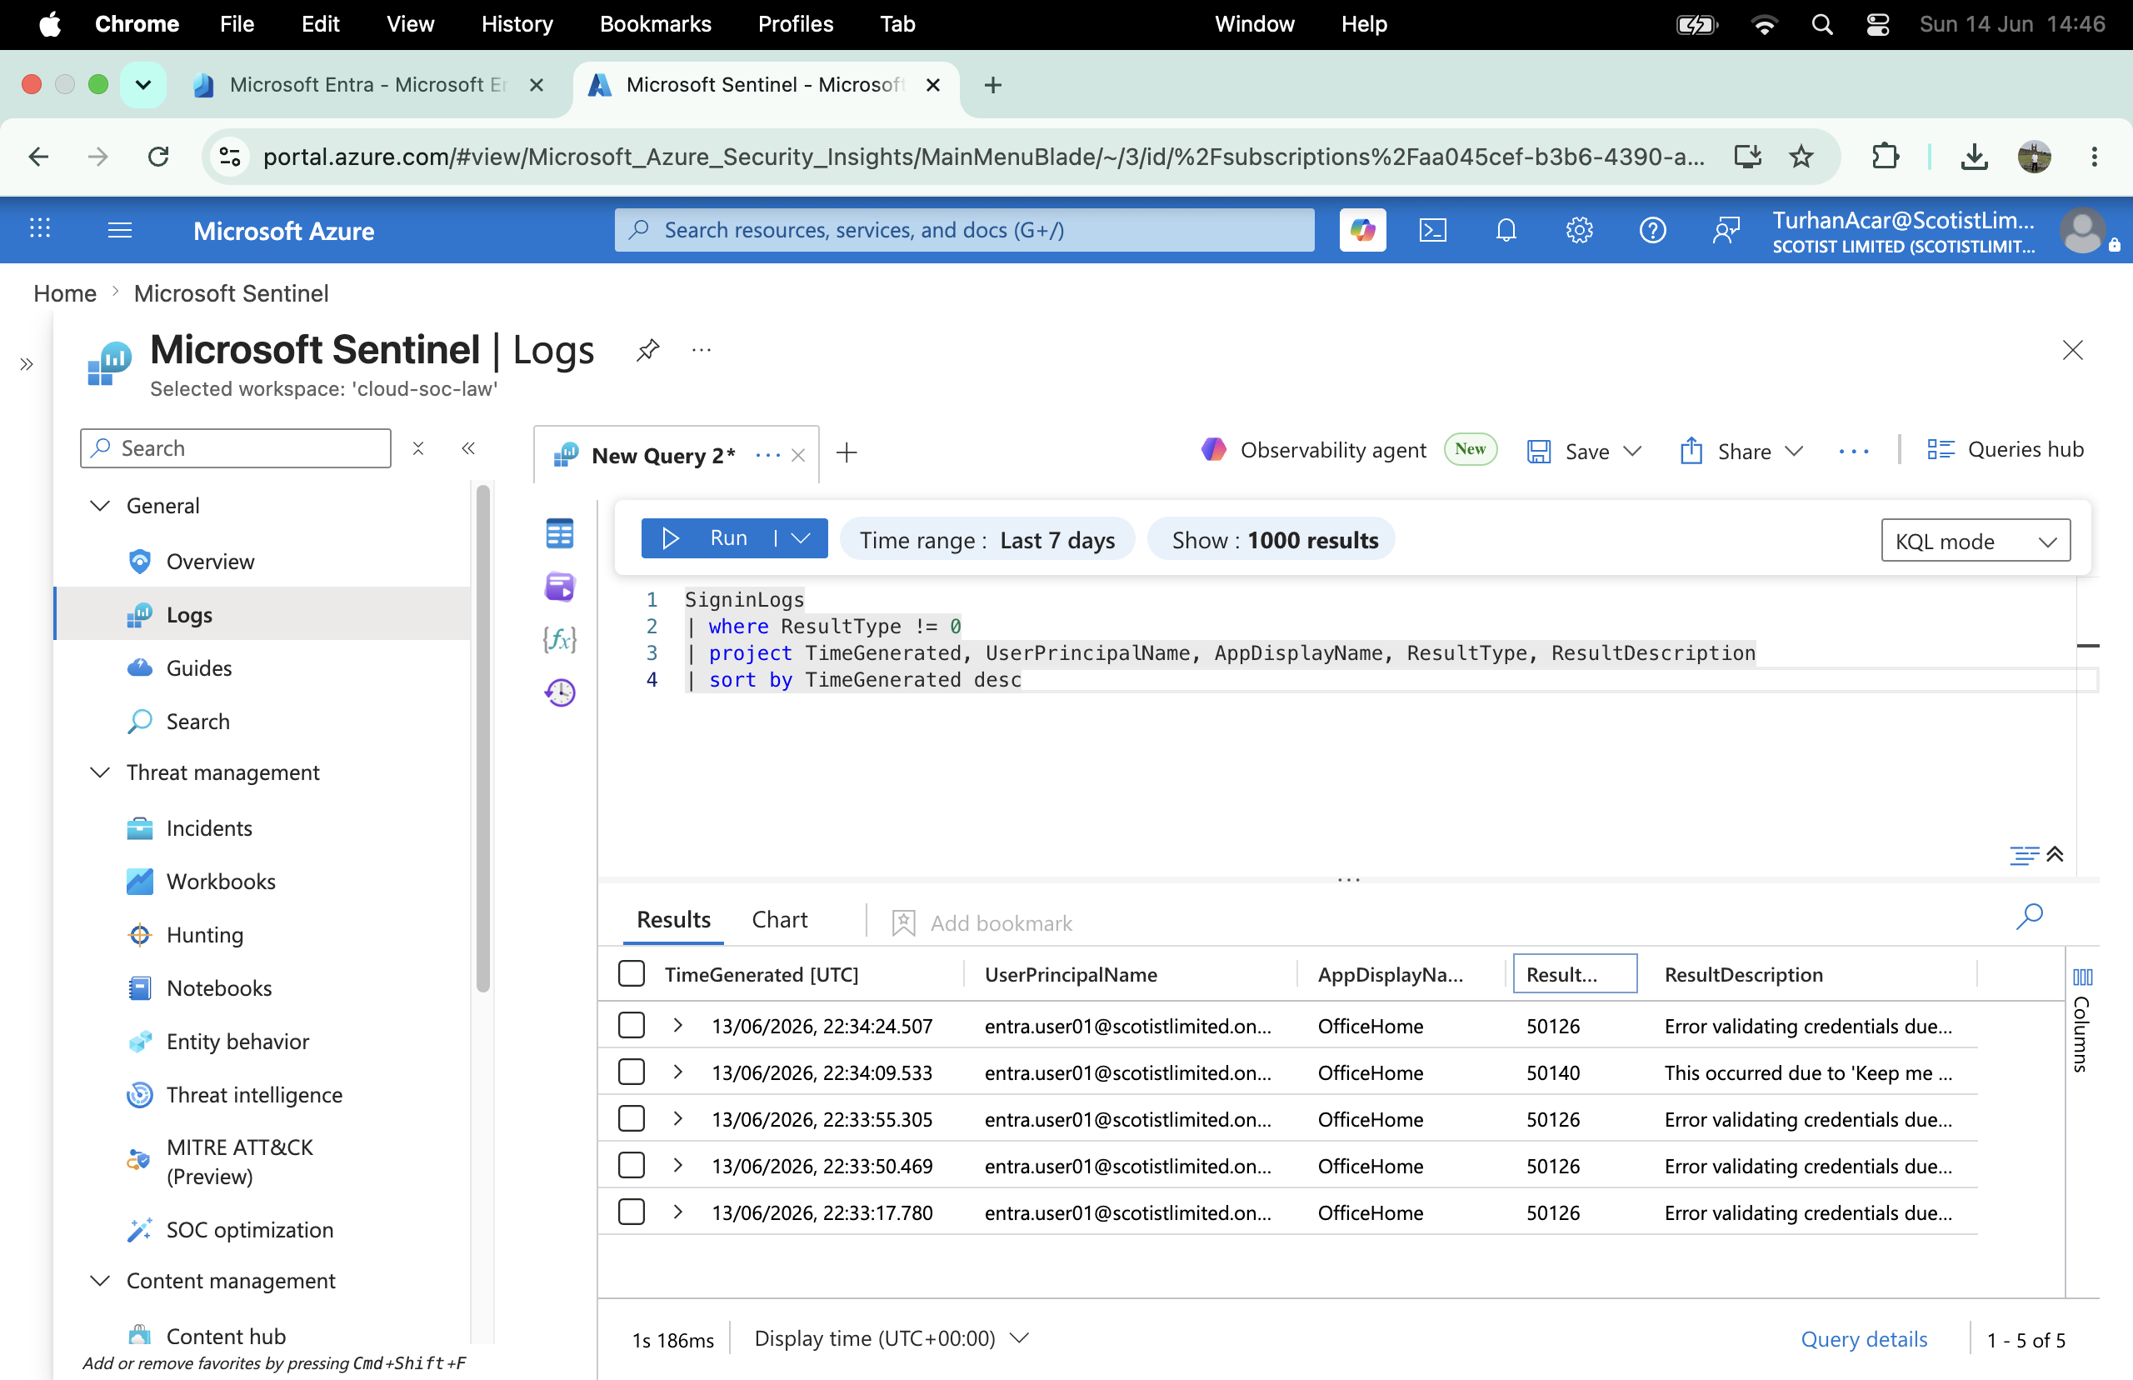
Task: Open the Bookmarks menu in the menu bar
Action: pos(655,24)
